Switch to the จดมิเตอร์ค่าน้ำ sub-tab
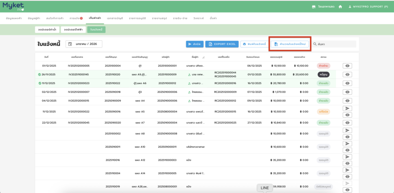 [x=47, y=29]
